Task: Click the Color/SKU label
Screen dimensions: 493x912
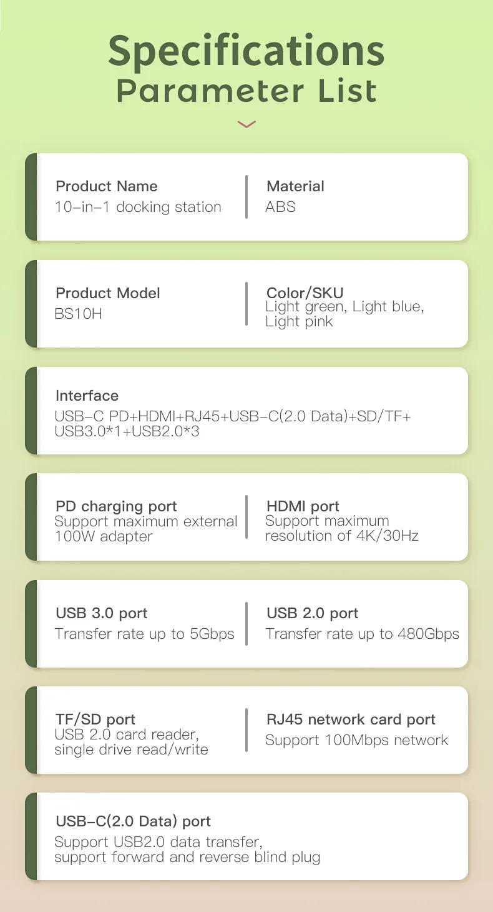Action: (305, 293)
